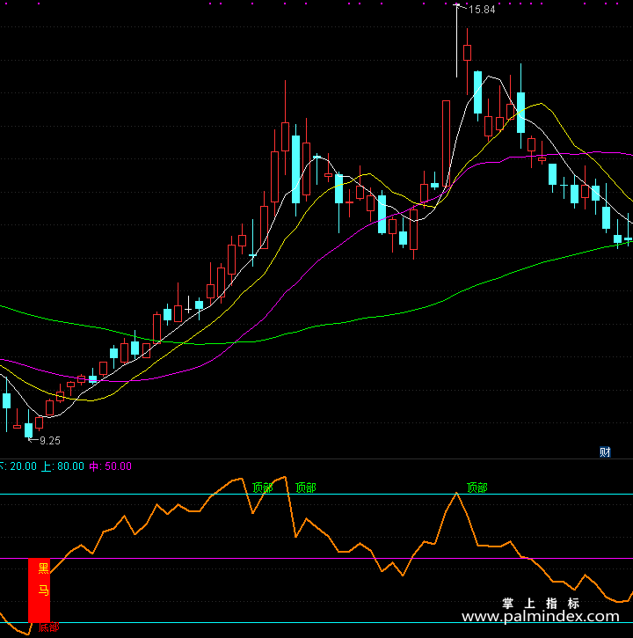Click the indicator value 下: 20.00
The width and height of the screenshot is (633, 638).
[18, 466]
